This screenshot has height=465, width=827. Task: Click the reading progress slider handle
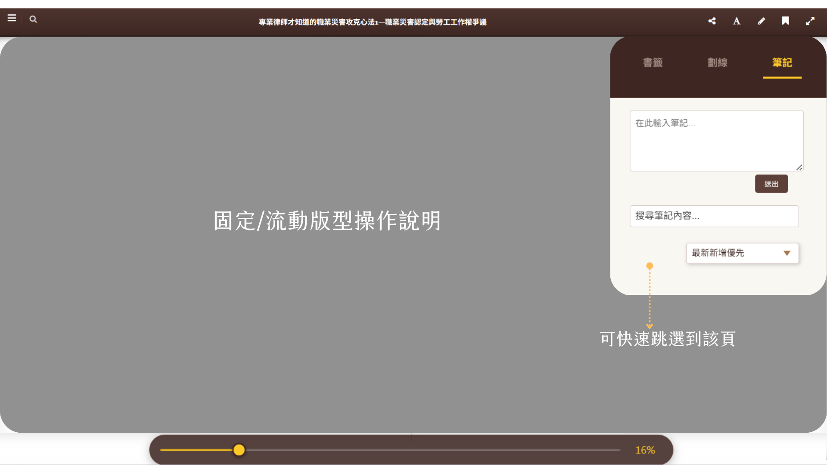click(239, 450)
